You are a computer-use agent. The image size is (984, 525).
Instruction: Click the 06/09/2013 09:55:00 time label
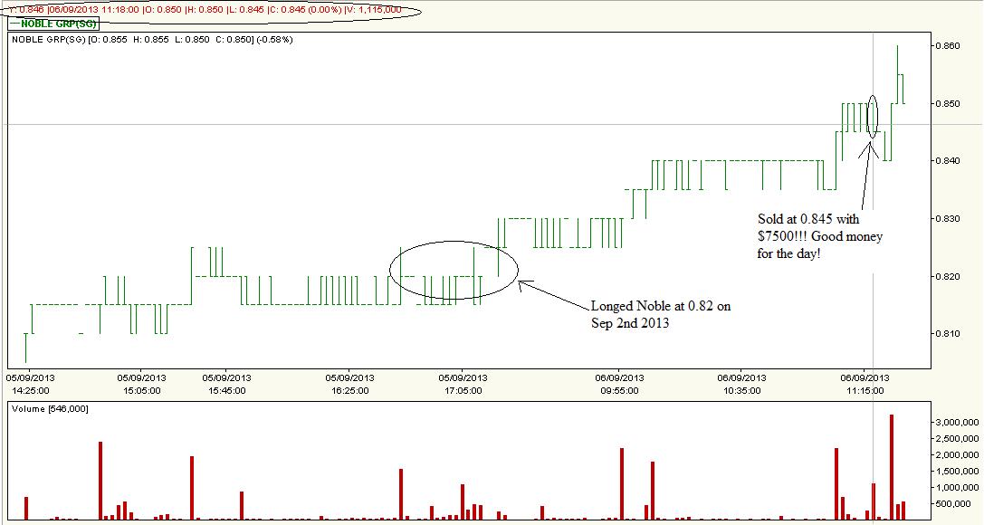(x=619, y=384)
